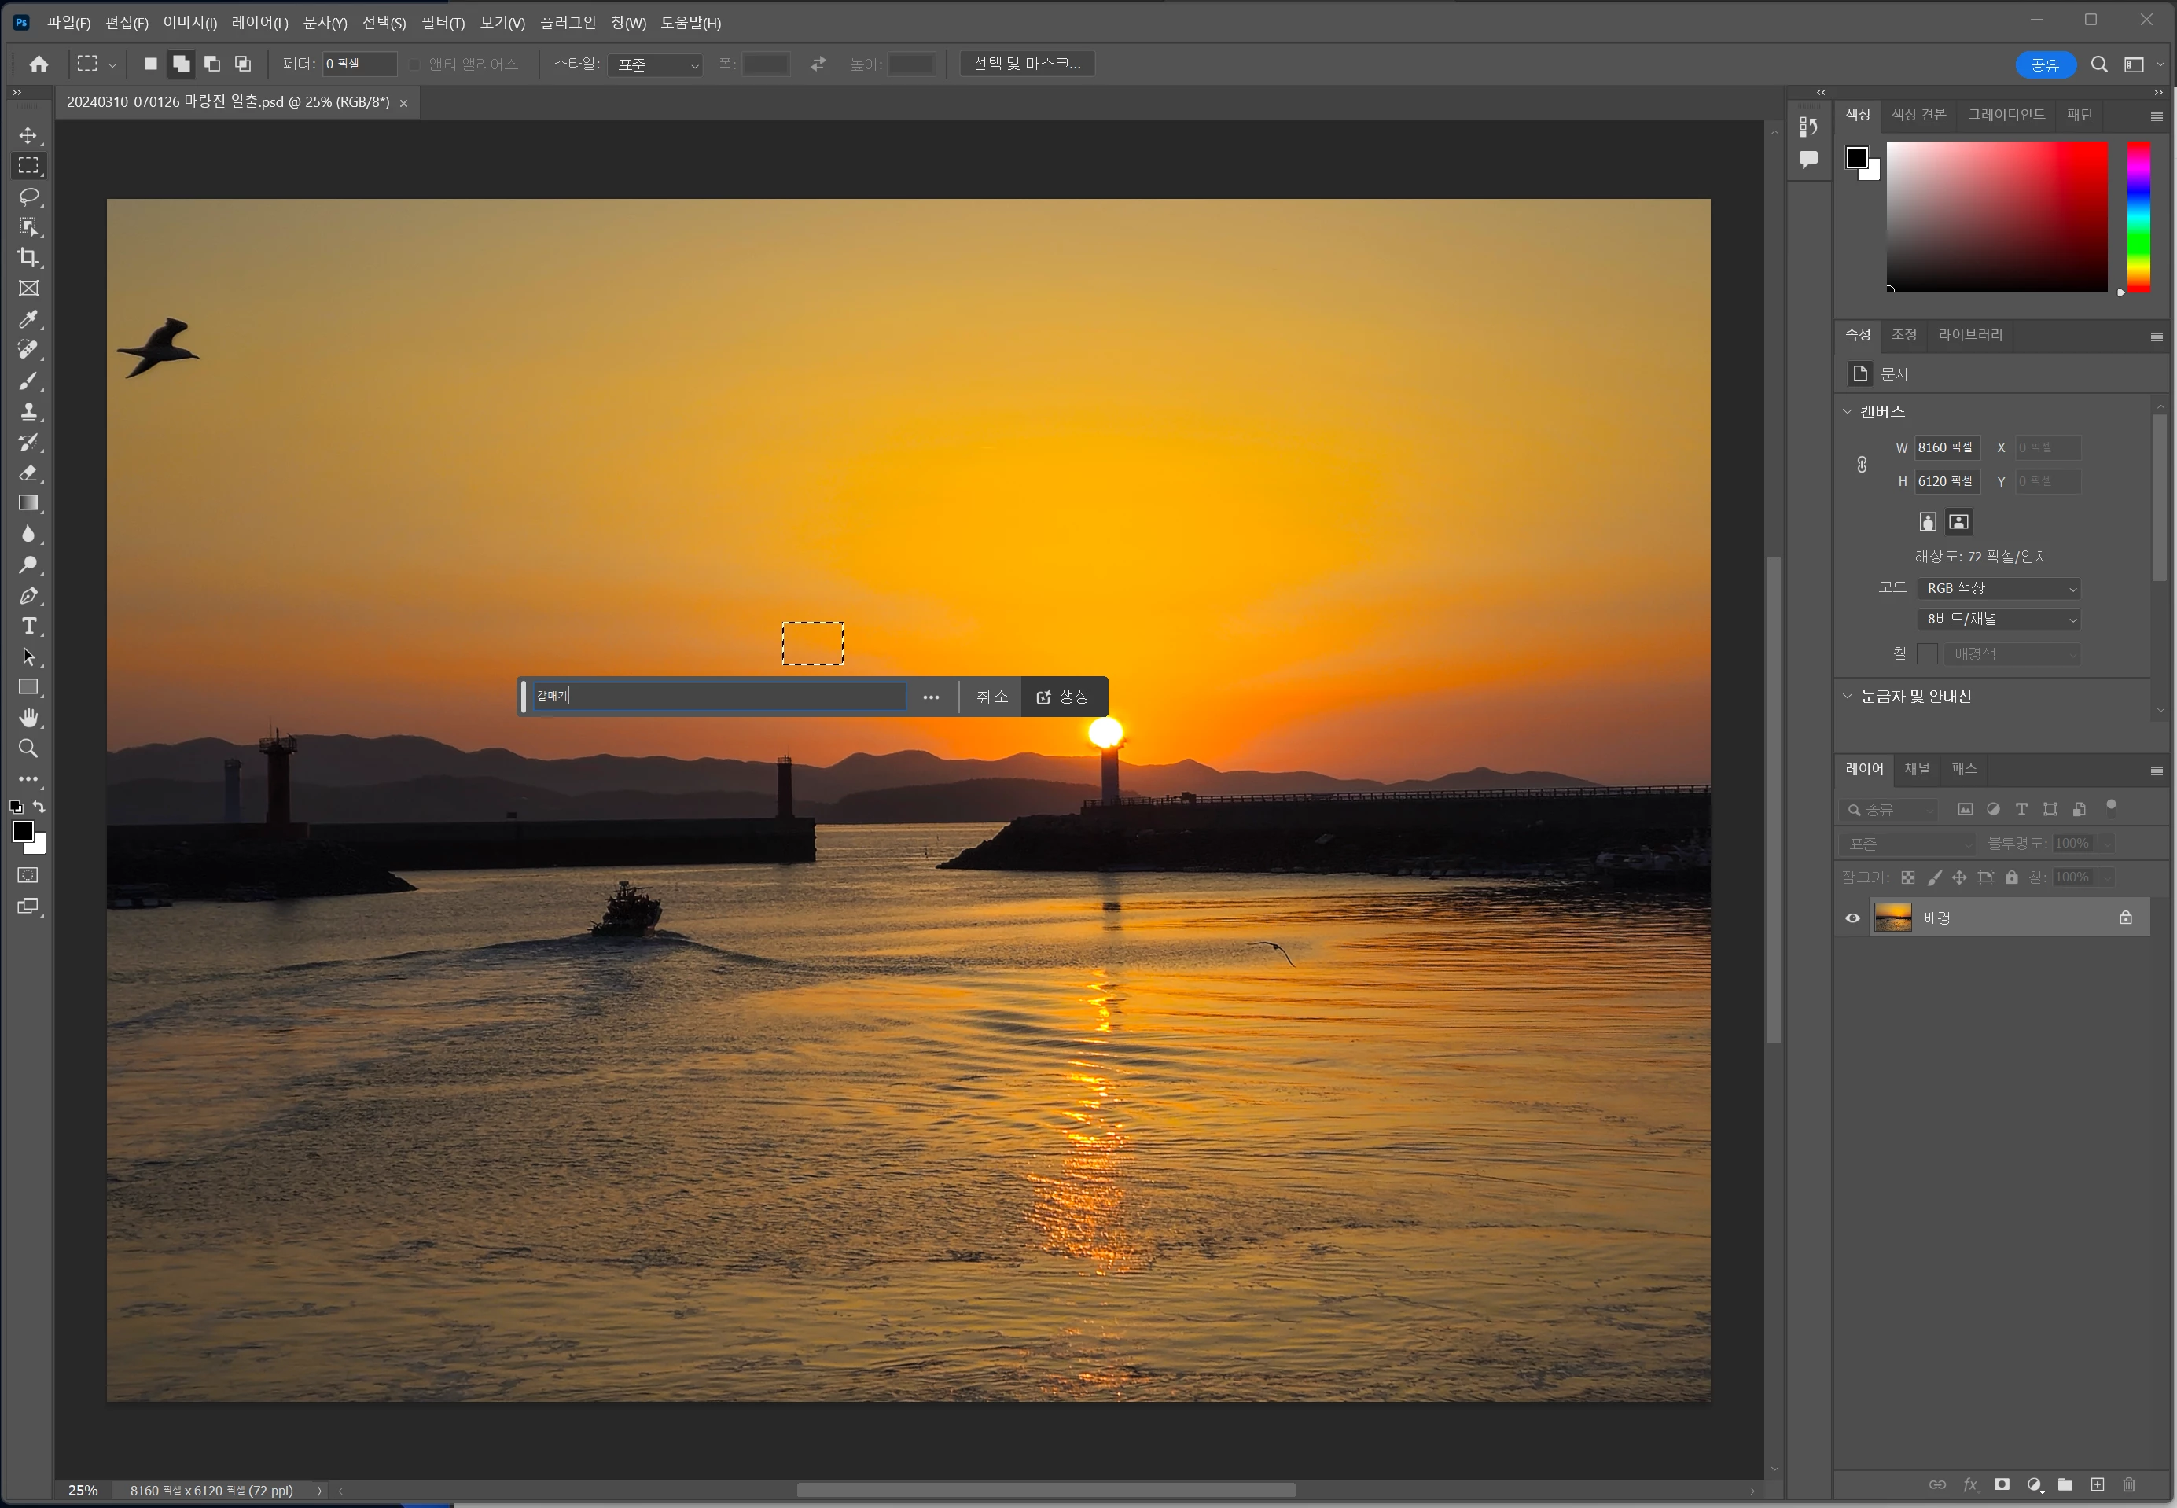Viewport: 2177px width, 1508px height.
Task: Select the Lasso tool
Action: pyautogui.click(x=28, y=197)
